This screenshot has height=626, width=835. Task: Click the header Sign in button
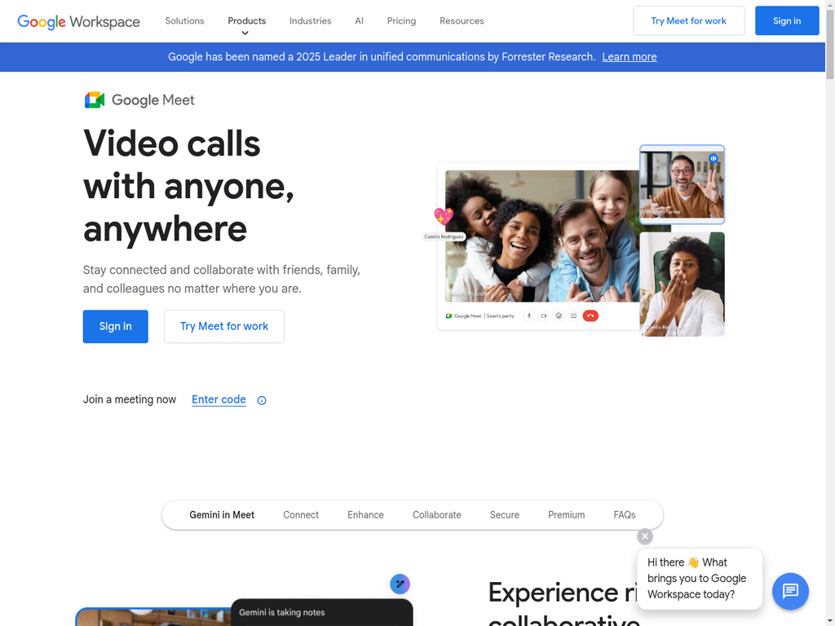787,20
